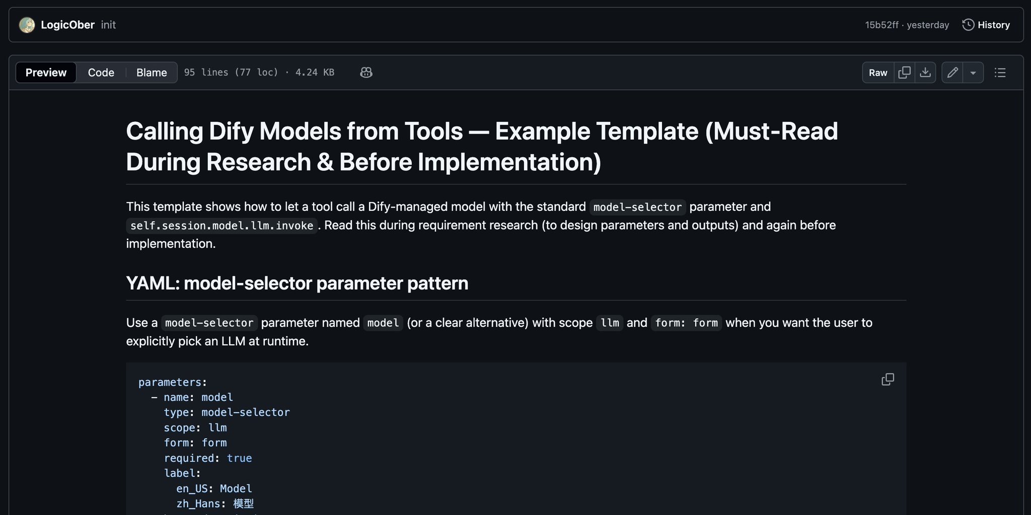Copy raw file contents icon
Screen dimensions: 1031x515
click(x=904, y=72)
